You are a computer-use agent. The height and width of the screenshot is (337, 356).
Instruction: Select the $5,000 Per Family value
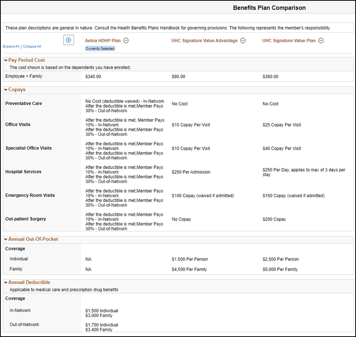click(280, 269)
